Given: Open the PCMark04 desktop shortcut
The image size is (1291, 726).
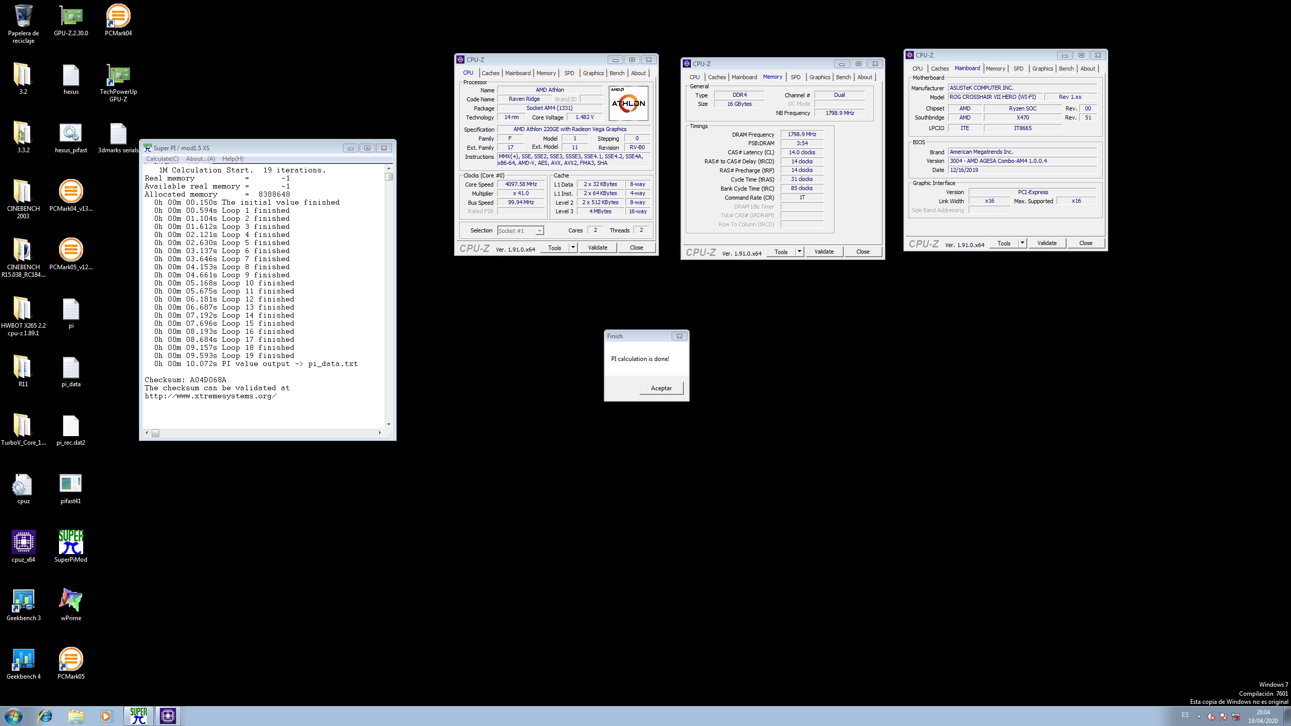Looking at the screenshot, I should 118,21.
